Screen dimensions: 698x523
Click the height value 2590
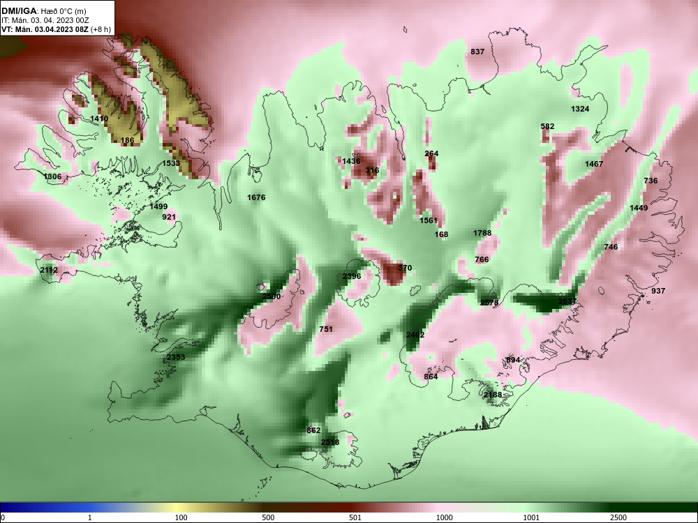(271, 296)
